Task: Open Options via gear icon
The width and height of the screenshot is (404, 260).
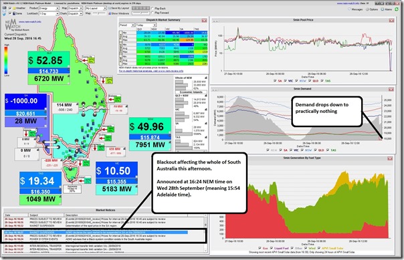Action: coord(367,9)
